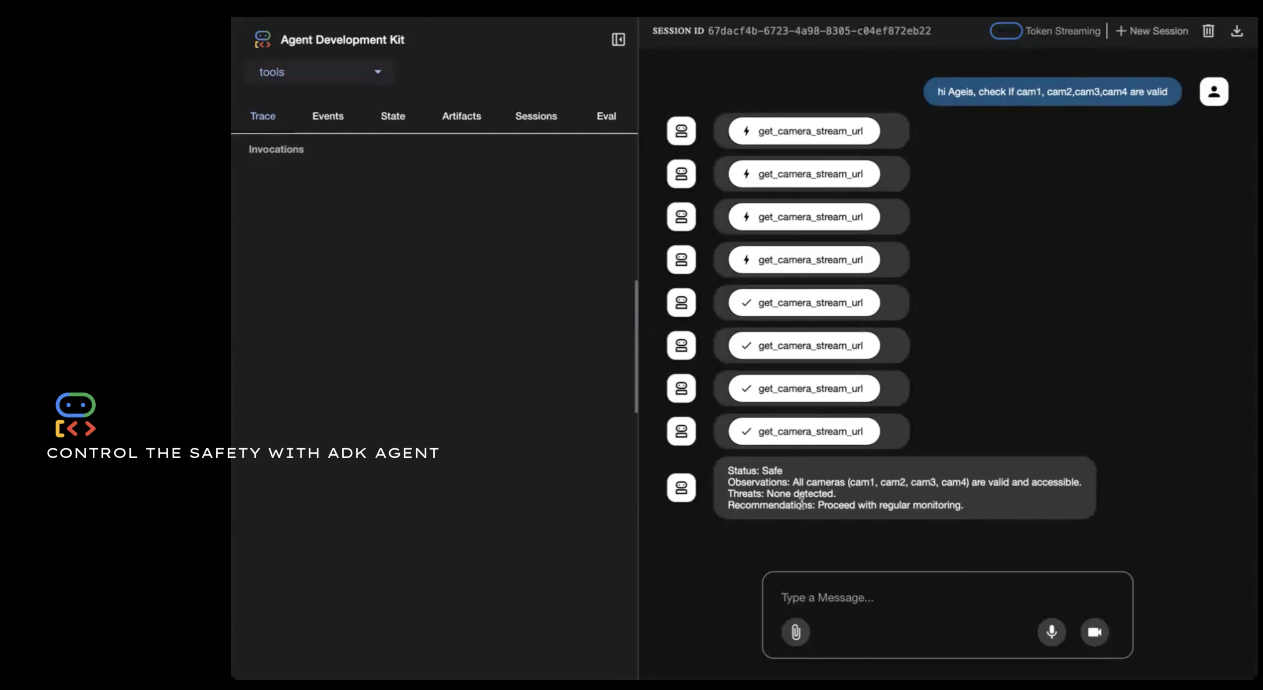Open the tools agent dropdown
This screenshot has height=690, width=1263.
320,72
